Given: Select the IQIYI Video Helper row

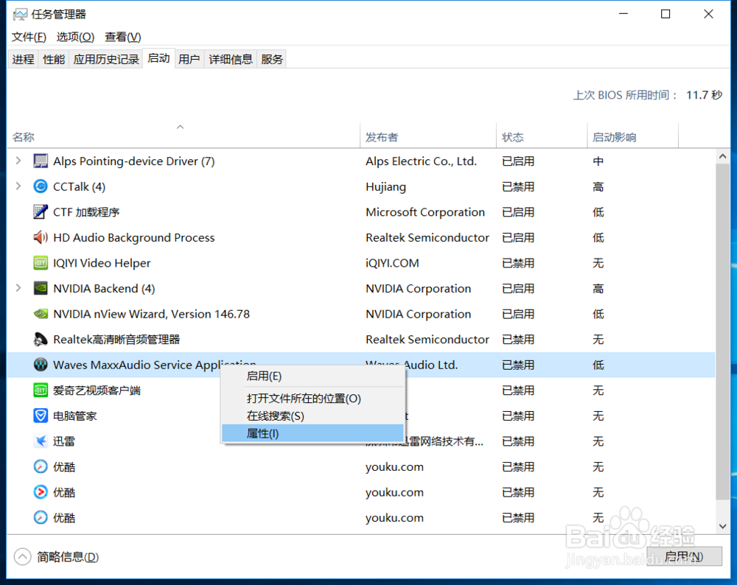Looking at the screenshot, I should [x=361, y=263].
